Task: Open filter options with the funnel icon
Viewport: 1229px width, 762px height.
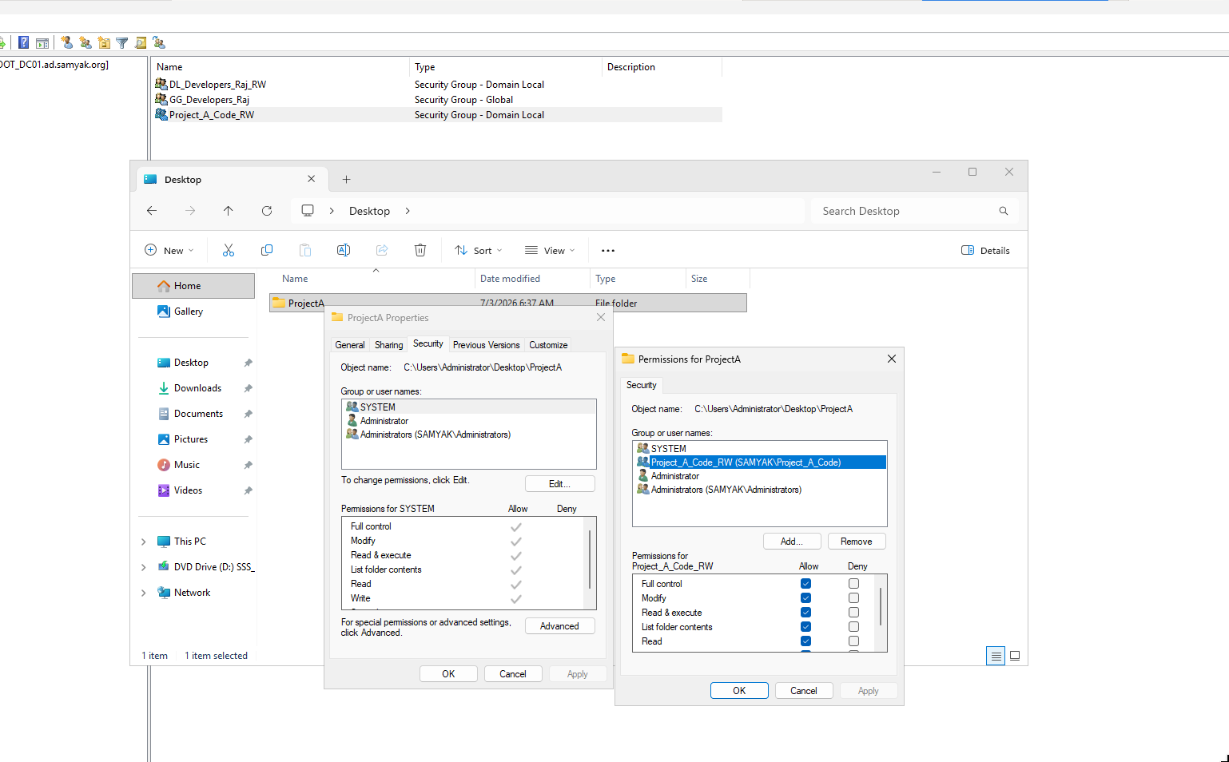Action: pyautogui.click(x=122, y=42)
